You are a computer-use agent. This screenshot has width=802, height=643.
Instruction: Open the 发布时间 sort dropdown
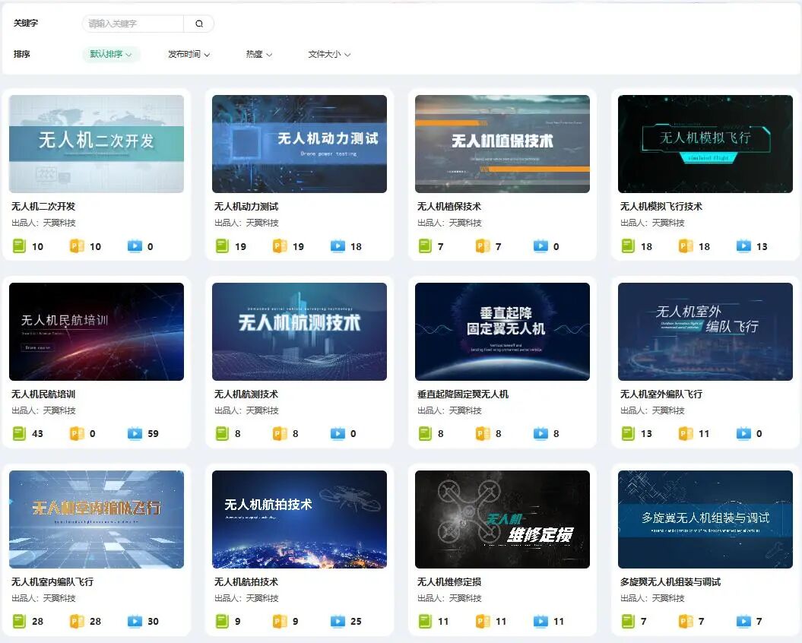[x=189, y=55]
